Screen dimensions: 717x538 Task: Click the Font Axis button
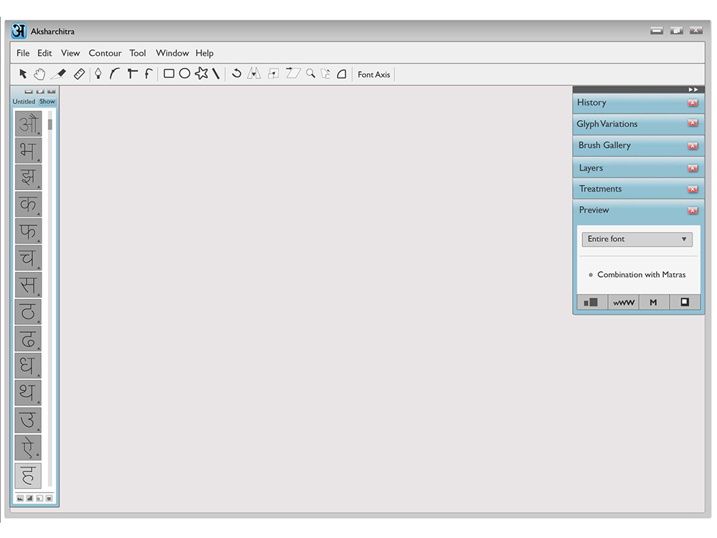(374, 75)
